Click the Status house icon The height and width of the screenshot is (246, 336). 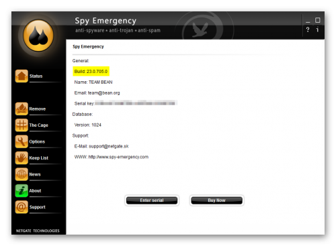point(22,76)
